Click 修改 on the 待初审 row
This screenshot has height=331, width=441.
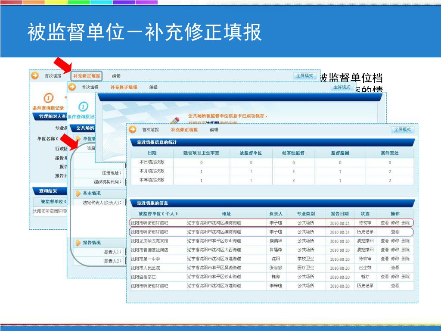coord(395,223)
